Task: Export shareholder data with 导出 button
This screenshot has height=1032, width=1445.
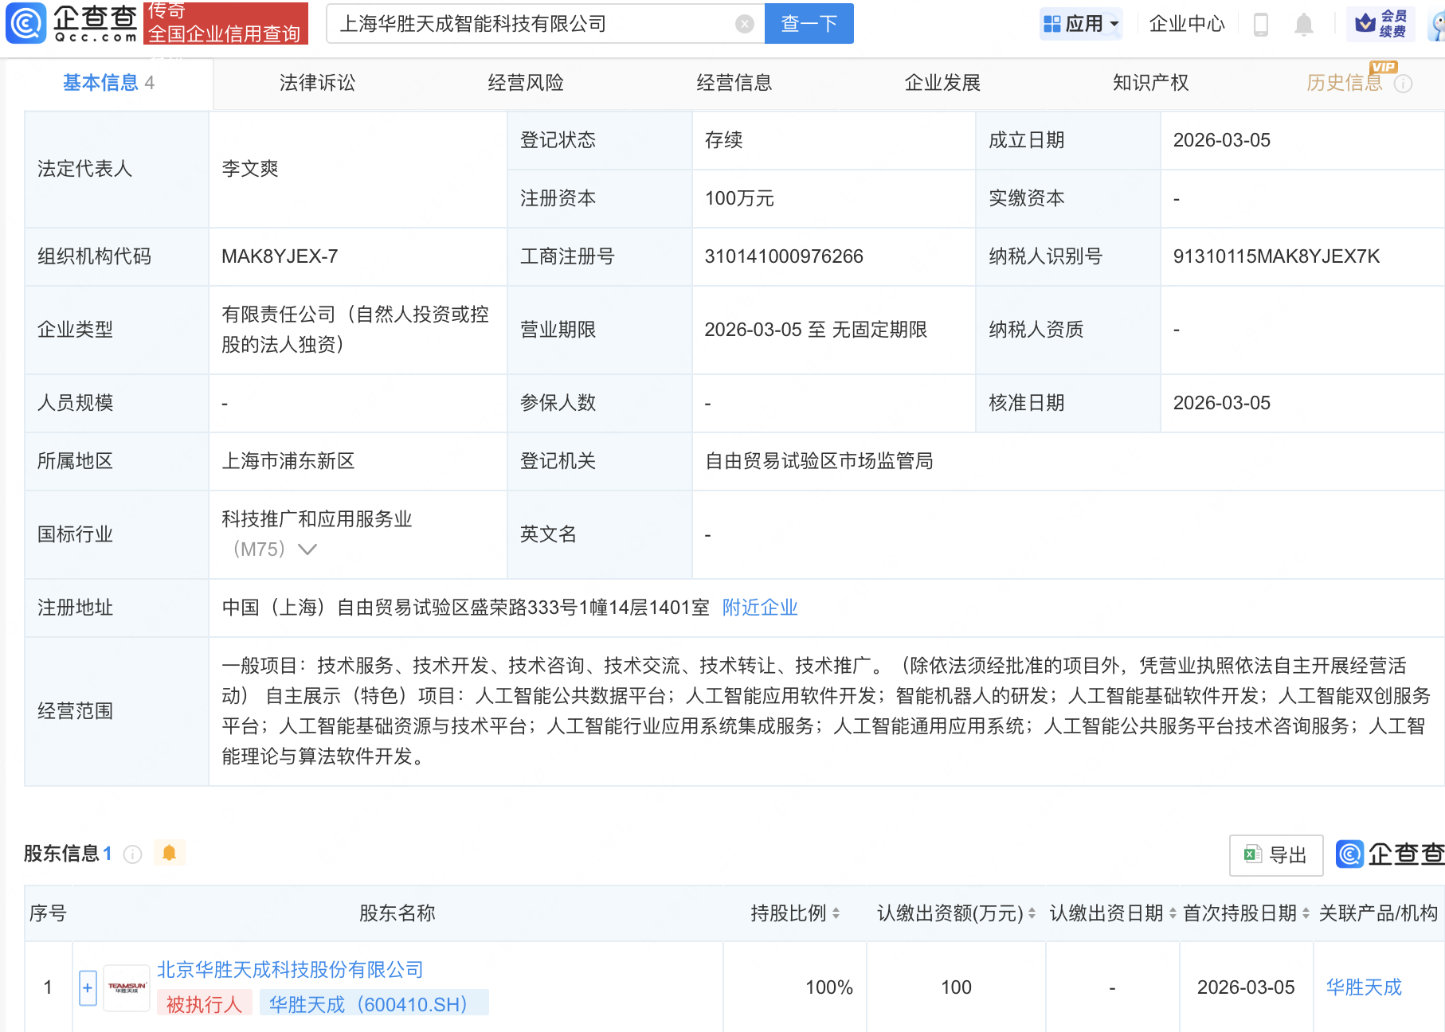Action: click(1275, 855)
